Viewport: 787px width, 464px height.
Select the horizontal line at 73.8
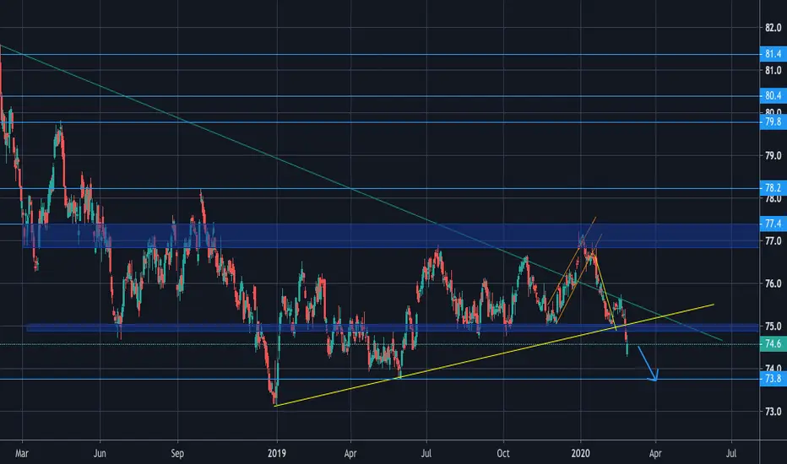point(380,379)
